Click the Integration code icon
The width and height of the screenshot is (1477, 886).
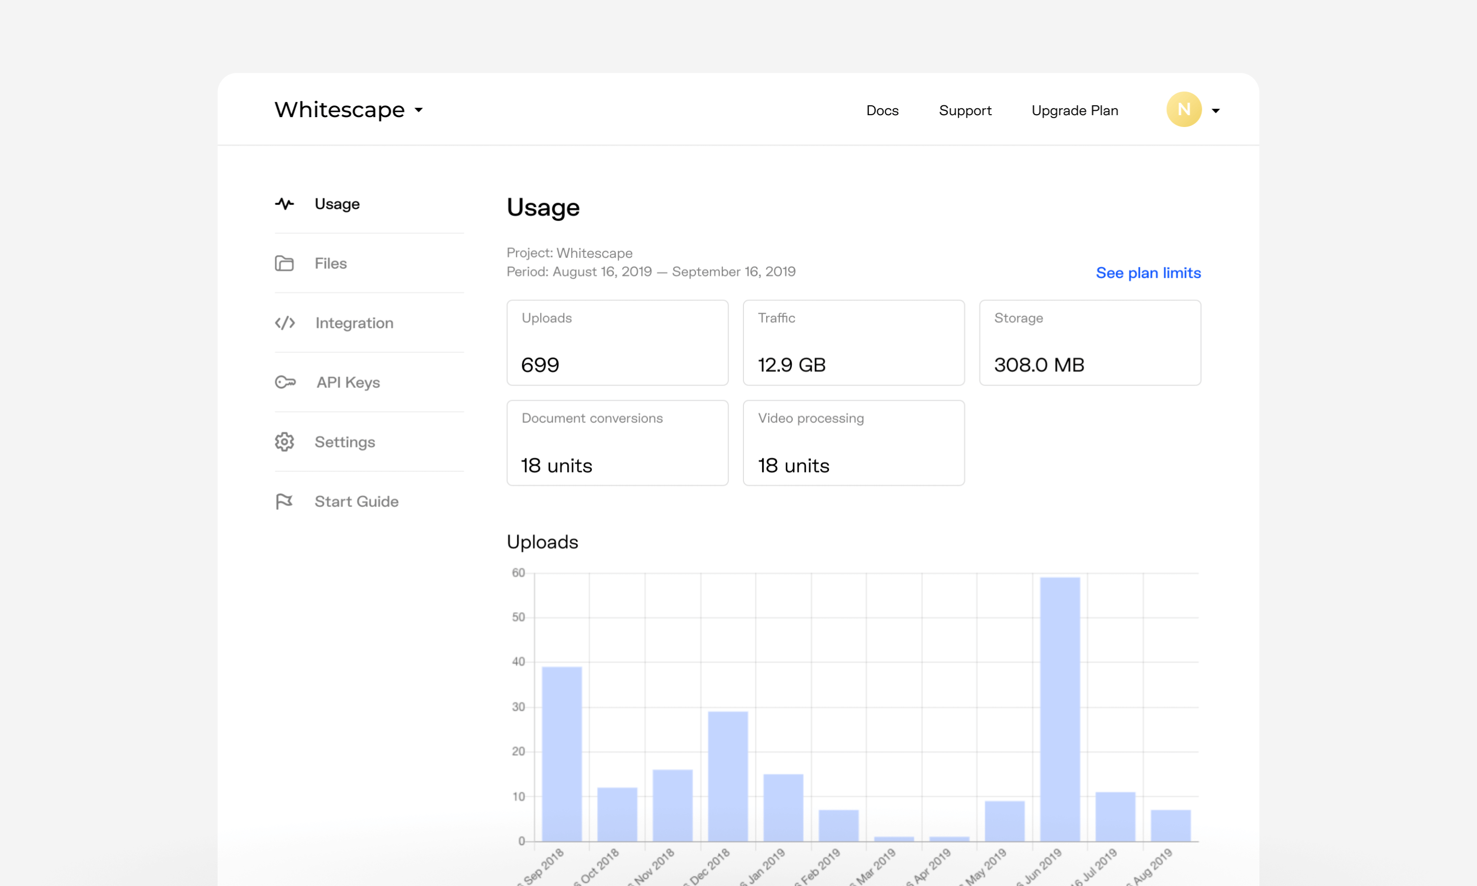click(x=285, y=323)
